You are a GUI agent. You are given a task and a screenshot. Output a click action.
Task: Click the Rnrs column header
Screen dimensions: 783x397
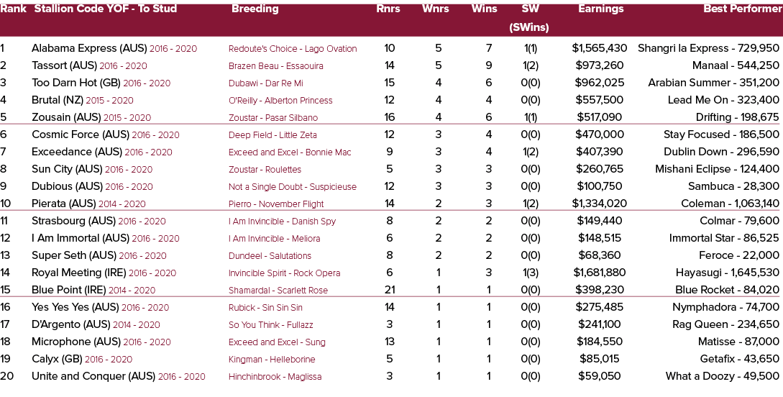pos(388,9)
